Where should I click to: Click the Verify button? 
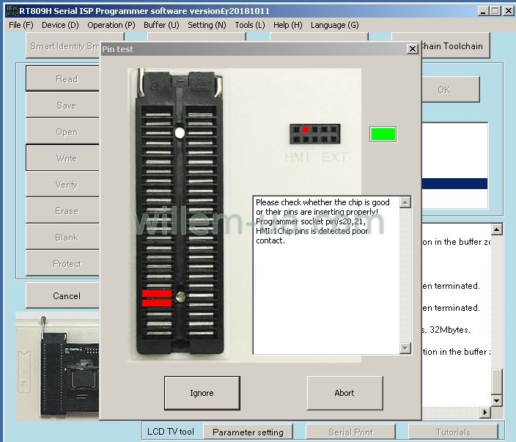tap(62, 184)
